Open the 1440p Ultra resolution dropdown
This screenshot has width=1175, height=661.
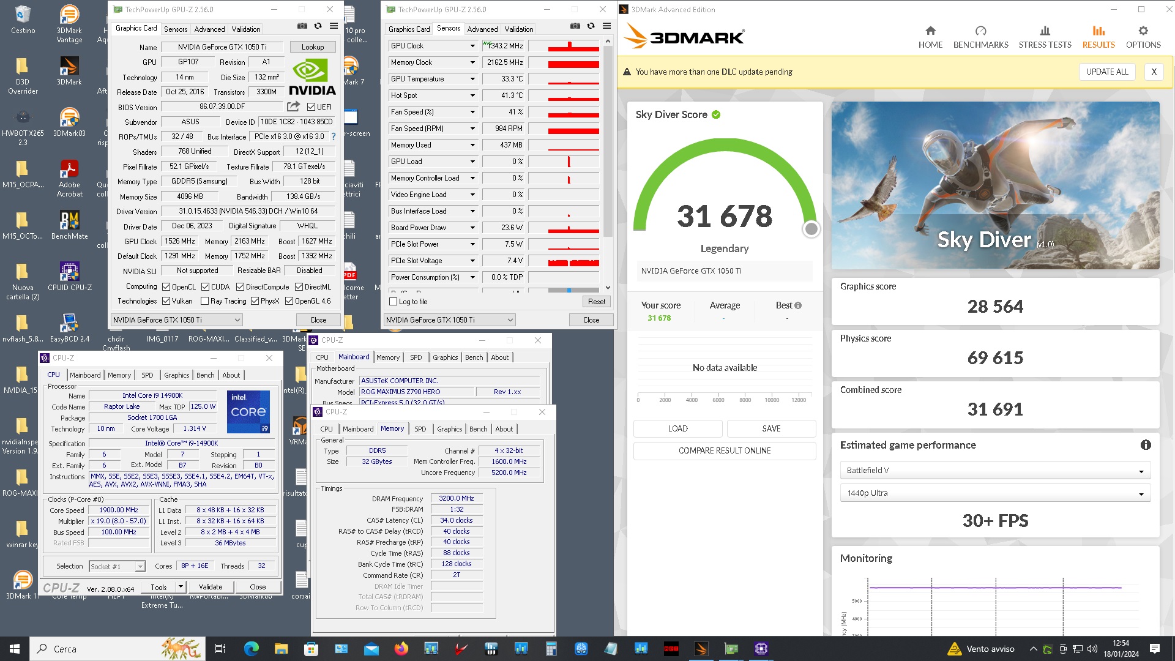[995, 493]
